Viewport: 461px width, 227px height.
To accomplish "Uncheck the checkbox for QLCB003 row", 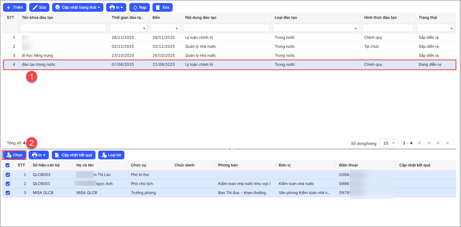I will point(8,175).
